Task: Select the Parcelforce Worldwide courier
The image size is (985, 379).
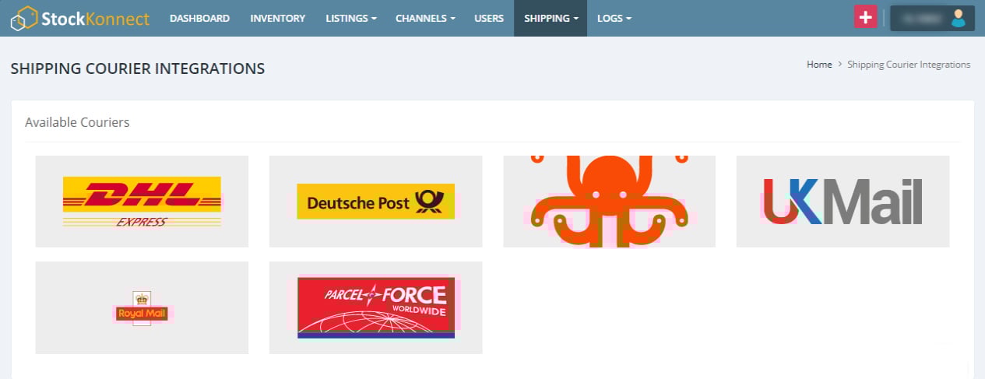Action: coord(375,307)
